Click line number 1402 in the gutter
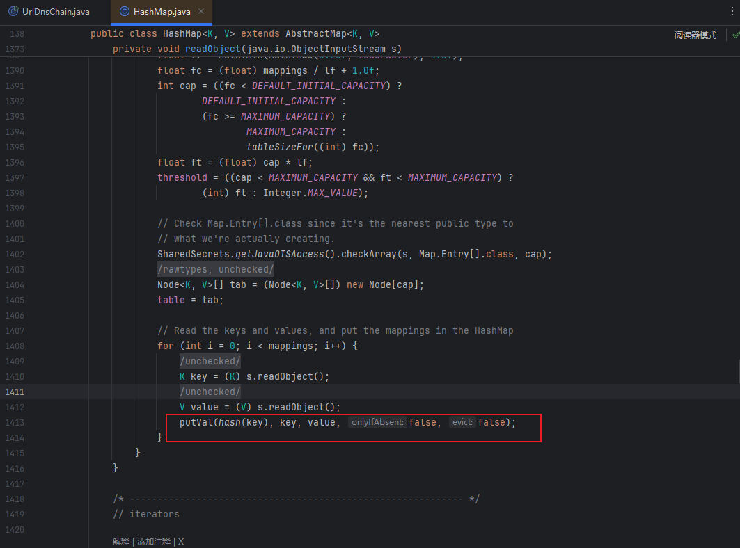740x548 pixels. (x=15, y=255)
